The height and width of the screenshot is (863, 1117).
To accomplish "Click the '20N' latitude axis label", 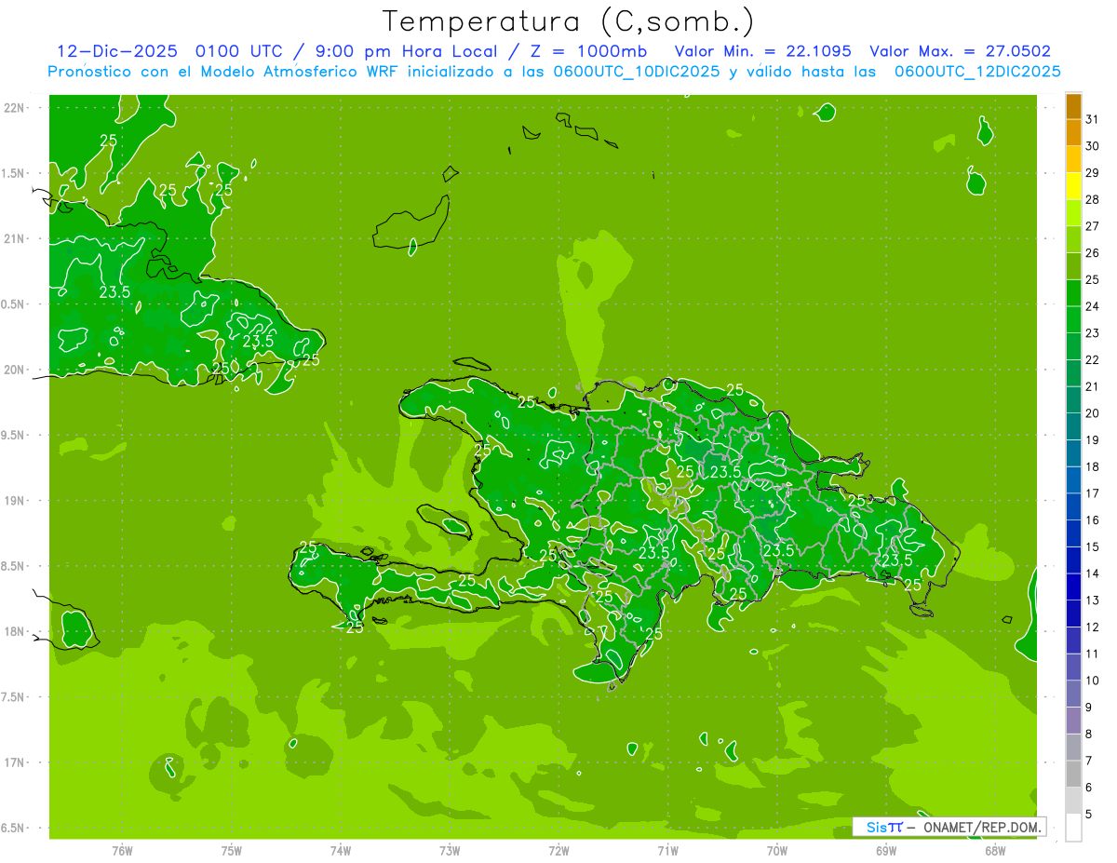I will click(14, 370).
